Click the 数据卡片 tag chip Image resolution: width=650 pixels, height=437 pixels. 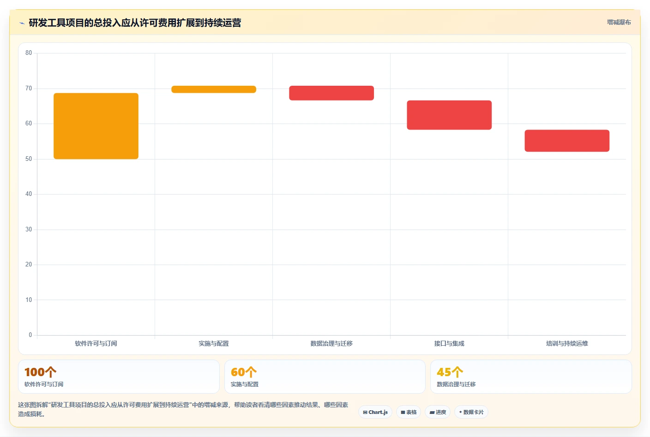point(471,412)
